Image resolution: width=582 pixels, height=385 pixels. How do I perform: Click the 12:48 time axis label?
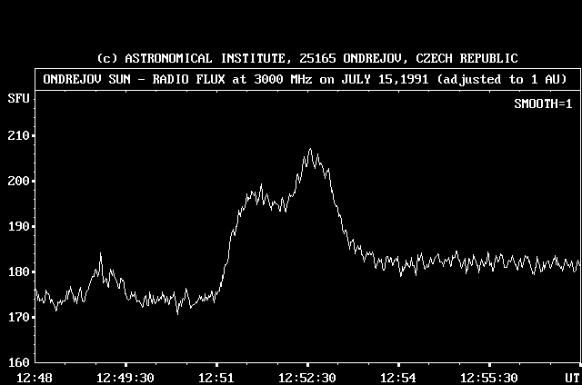pos(35,378)
